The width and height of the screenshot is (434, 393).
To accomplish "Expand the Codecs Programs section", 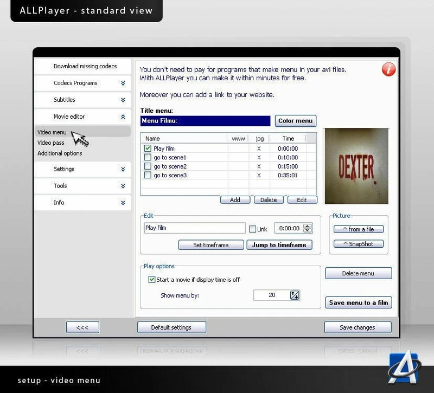I will coord(123,83).
